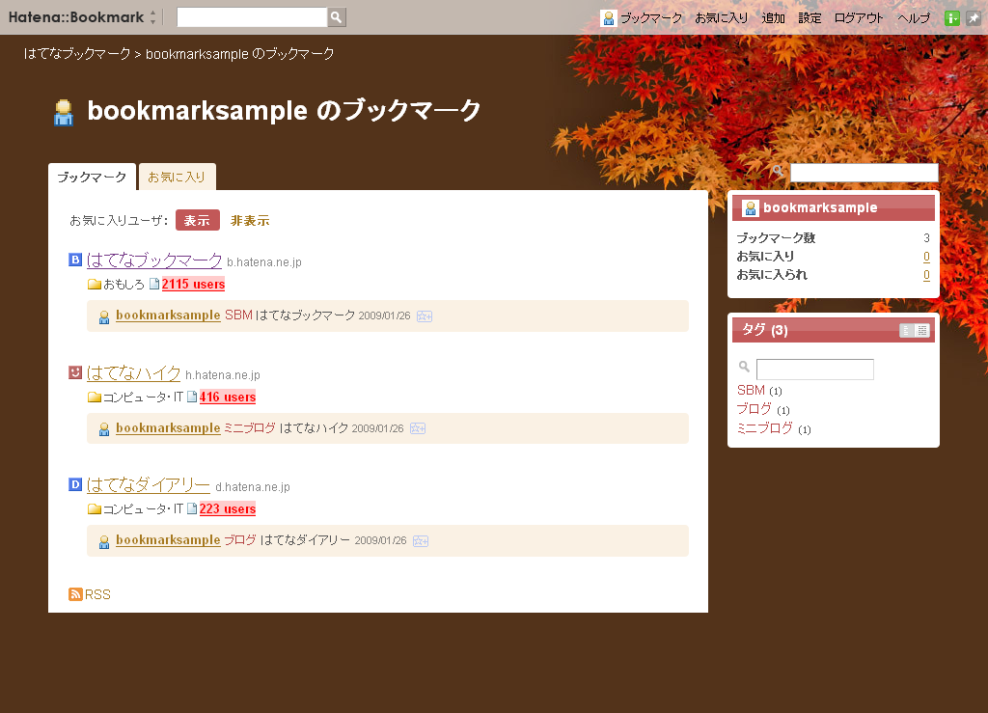Open お気に入り in the top navigation
Viewport: 988px width, 713px height.
click(721, 18)
